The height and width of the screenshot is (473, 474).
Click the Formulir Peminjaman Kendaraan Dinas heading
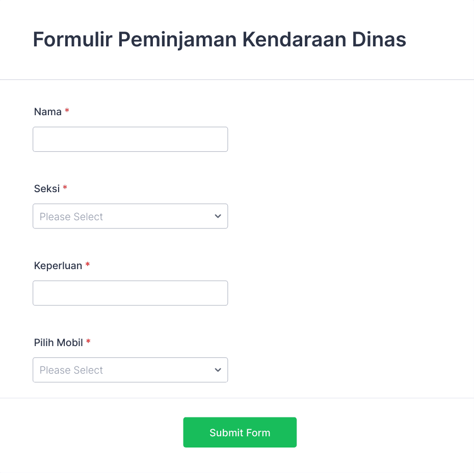coord(220,40)
